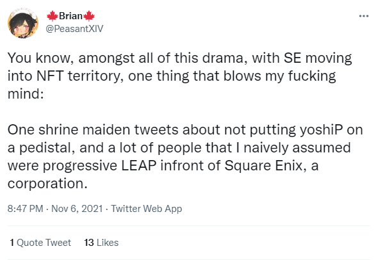This screenshot has height=260, width=377.
Task: Click Brian's profile avatar picture
Action: (x=23, y=23)
